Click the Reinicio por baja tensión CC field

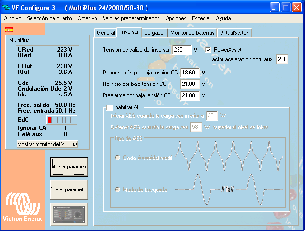point(190,84)
